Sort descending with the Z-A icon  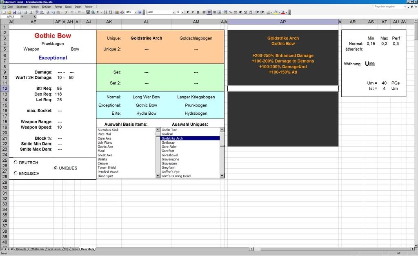(110, 12)
